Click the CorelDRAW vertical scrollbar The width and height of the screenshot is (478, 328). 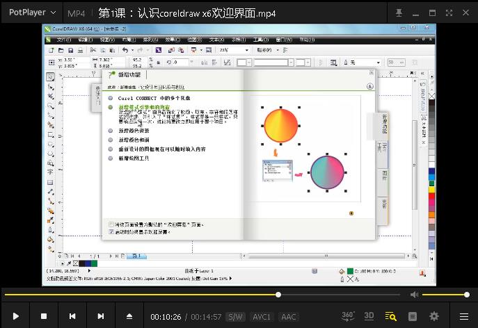click(415, 165)
